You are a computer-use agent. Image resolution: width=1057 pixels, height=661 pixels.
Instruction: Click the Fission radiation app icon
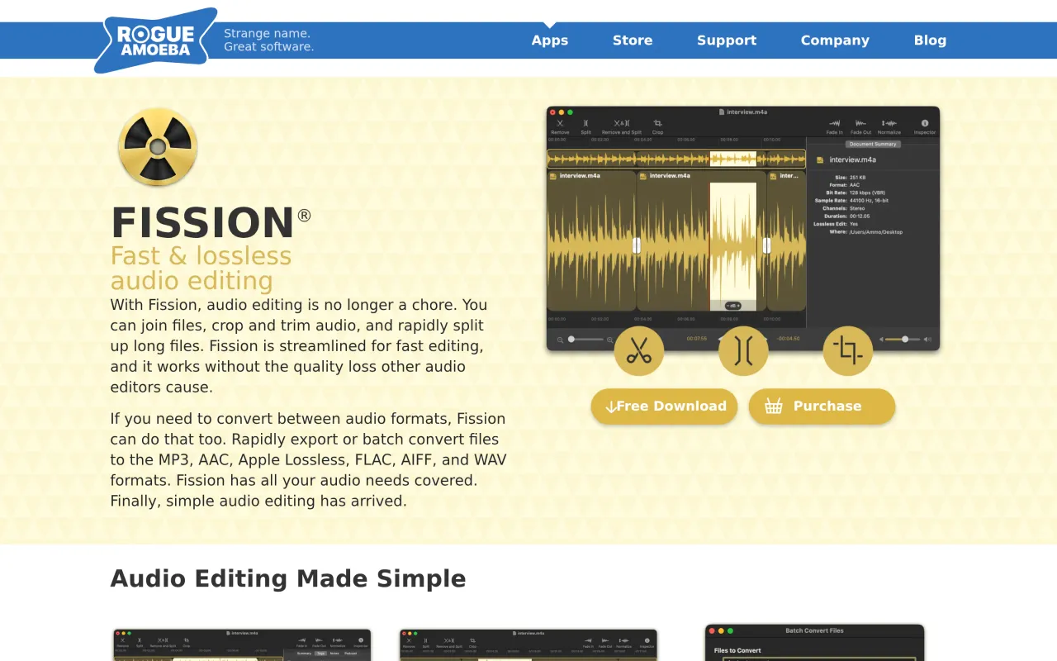pos(158,146)
